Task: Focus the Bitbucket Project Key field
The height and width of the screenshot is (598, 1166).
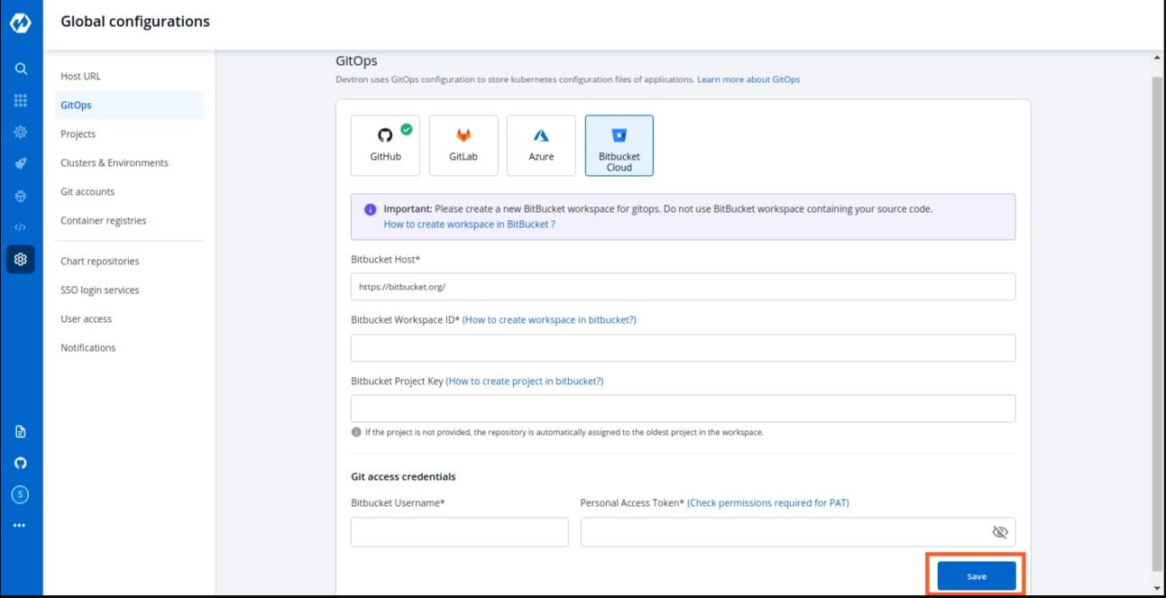Action: pyautogui.click(x=683, y=409)
